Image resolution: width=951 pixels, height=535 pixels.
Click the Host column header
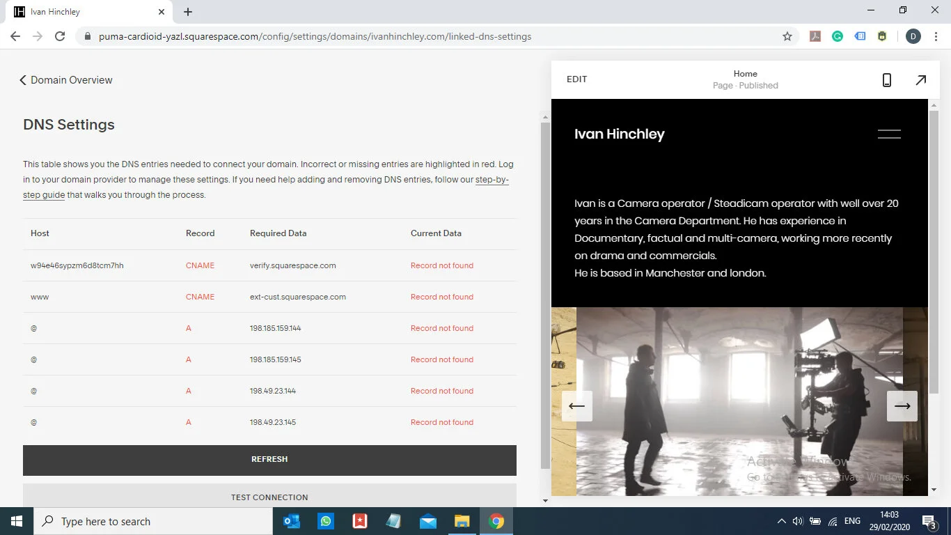click(40, 233)
